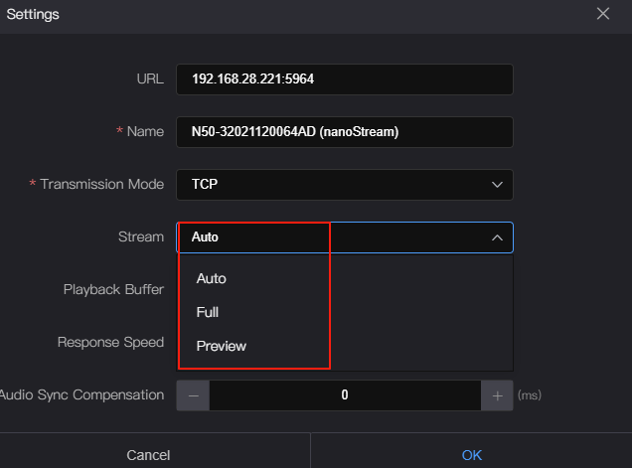632x468 pixels.
Task: Click the Settings title text
Action: (33, 15)
